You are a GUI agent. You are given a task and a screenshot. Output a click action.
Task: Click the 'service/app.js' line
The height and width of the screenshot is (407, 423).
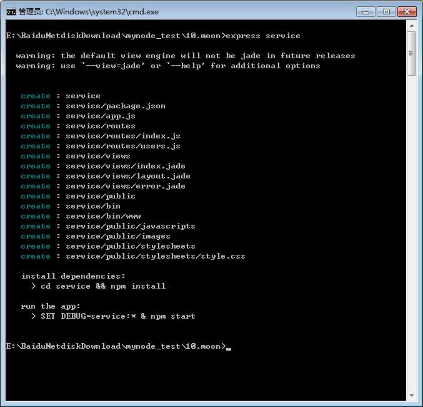click(78, 116)
